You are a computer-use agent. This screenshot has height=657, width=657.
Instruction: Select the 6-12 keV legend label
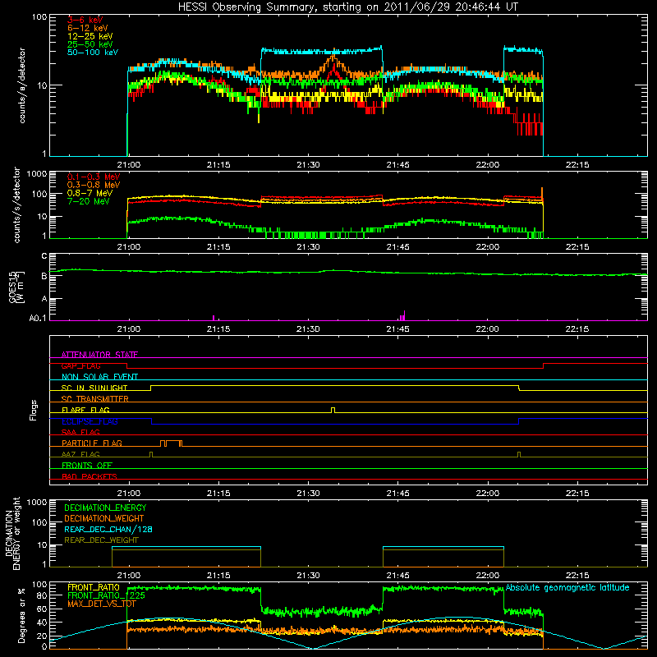[88, 28]
